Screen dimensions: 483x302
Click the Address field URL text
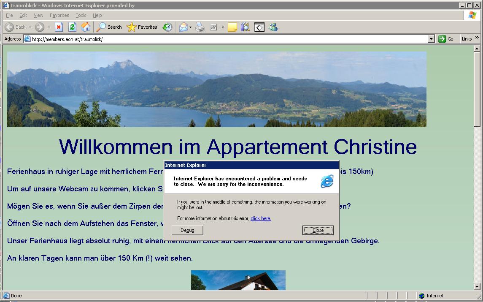67,39
